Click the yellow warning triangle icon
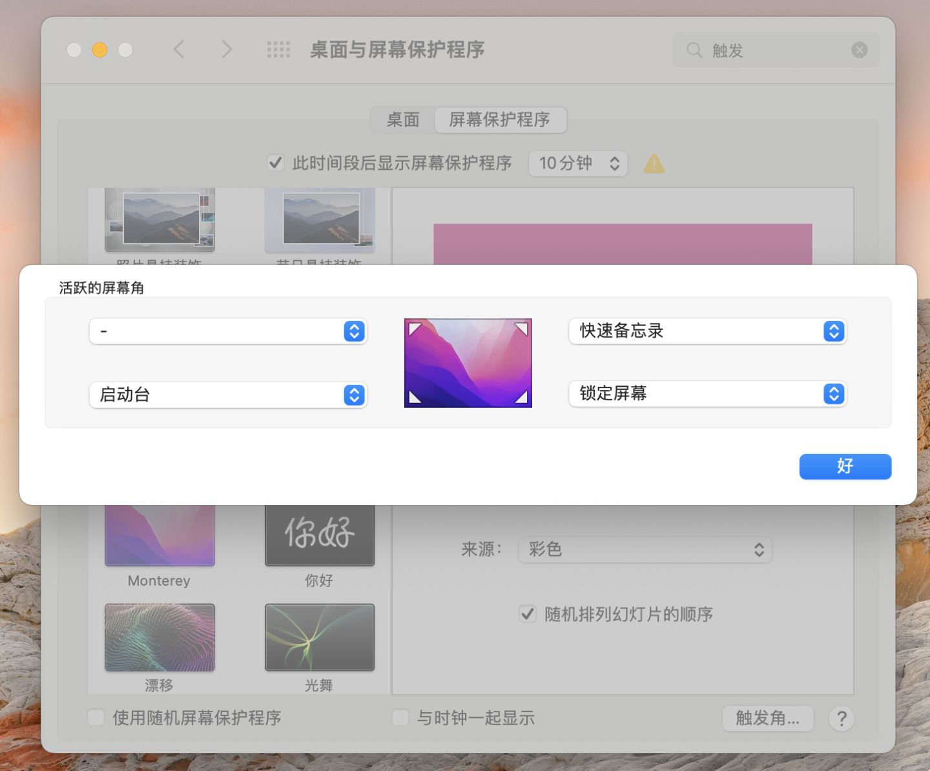The width and height of the screenshot is (930, 771). click(654, 163)
